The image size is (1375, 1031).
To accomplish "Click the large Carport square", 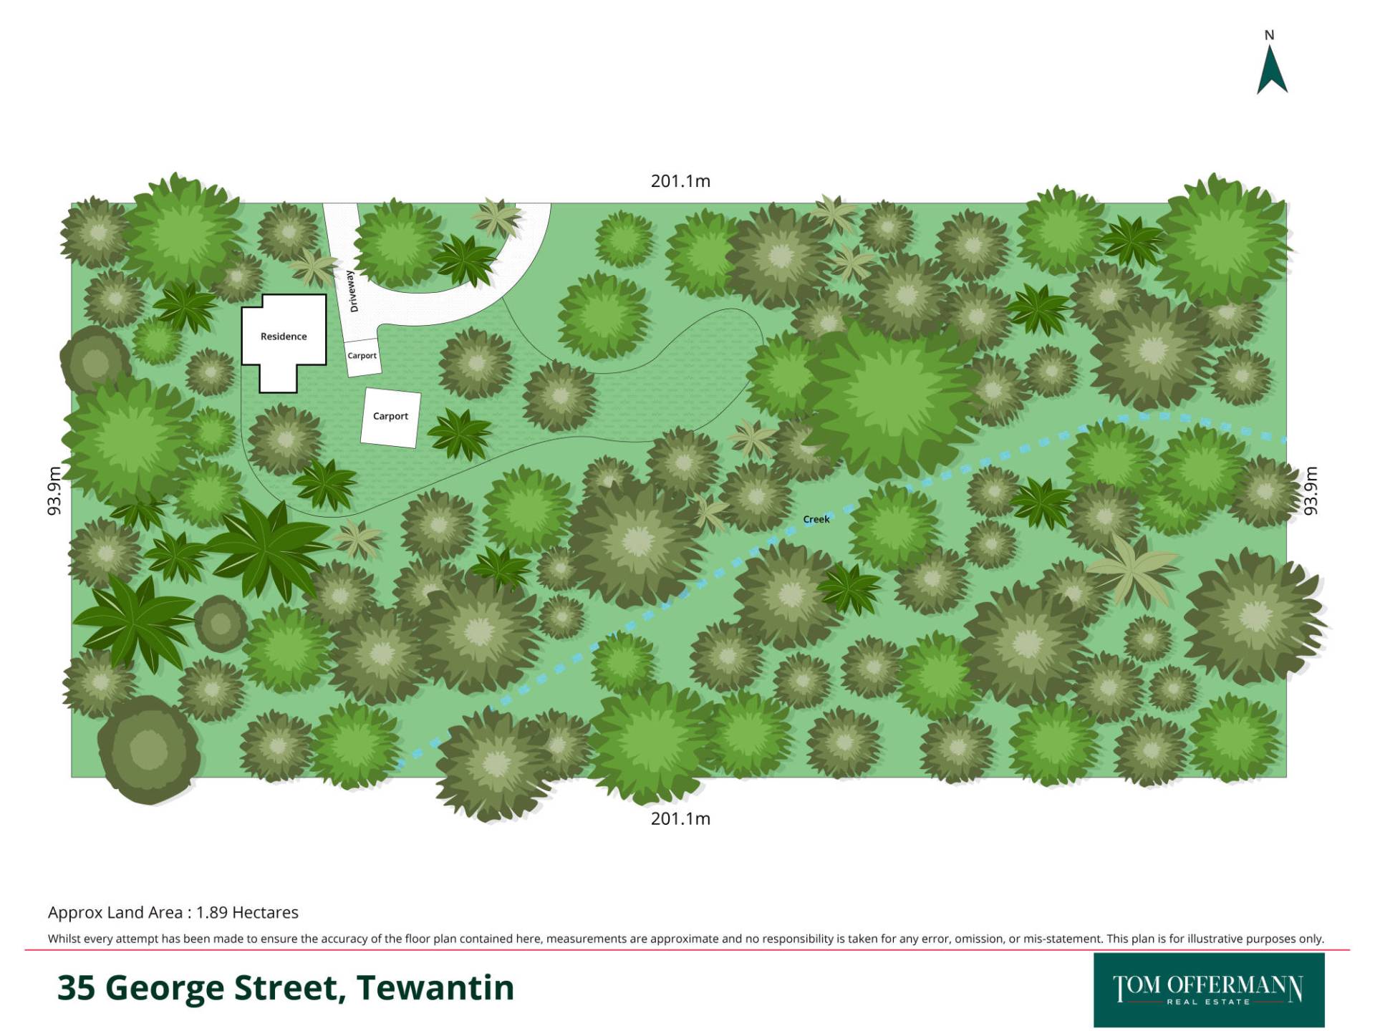I will (390, 417).
